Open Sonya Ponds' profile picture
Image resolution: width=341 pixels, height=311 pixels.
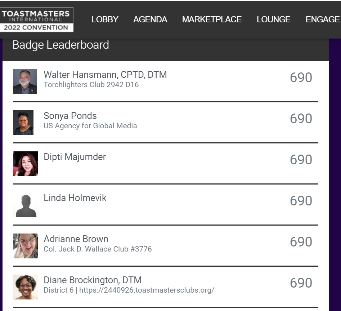click(x=23, y=123)
